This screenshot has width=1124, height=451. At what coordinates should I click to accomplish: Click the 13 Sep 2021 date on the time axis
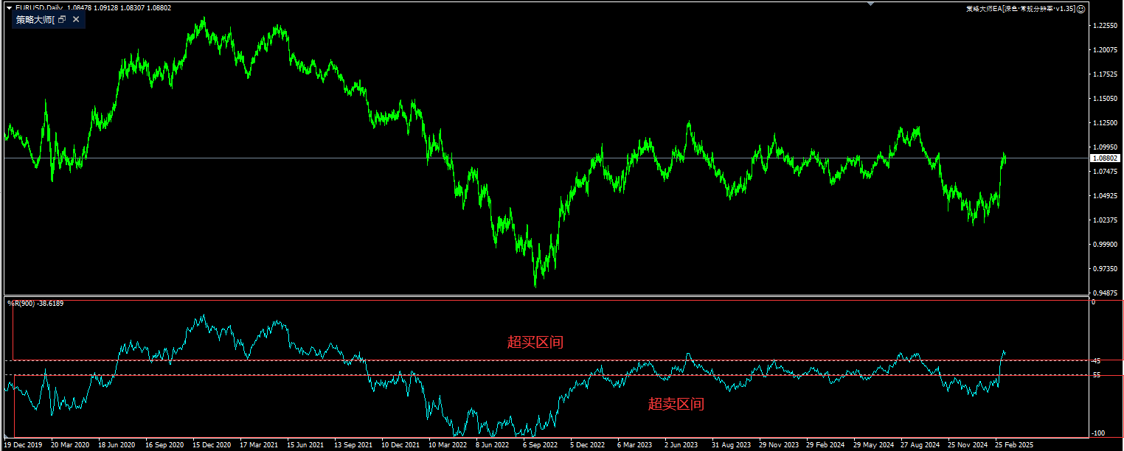click(353, 445)
